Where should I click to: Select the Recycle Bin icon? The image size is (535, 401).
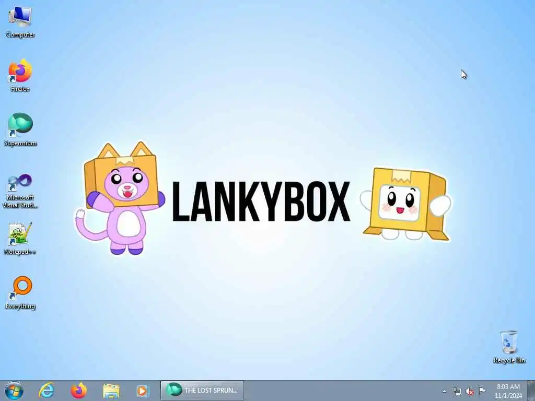(x=509, y=347)
